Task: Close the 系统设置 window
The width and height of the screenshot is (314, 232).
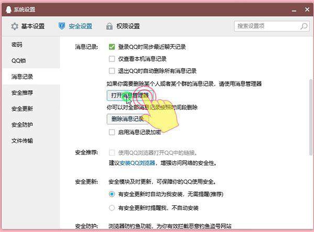Action: pos(307,9)
